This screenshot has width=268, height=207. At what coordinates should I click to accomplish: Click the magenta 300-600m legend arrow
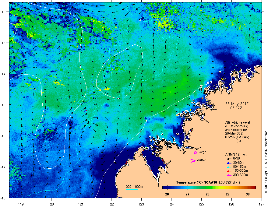tap(229, 175)
